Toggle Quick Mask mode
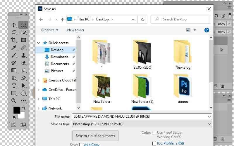The height and width of the screenshot is (146, 234). pos(13,125)
